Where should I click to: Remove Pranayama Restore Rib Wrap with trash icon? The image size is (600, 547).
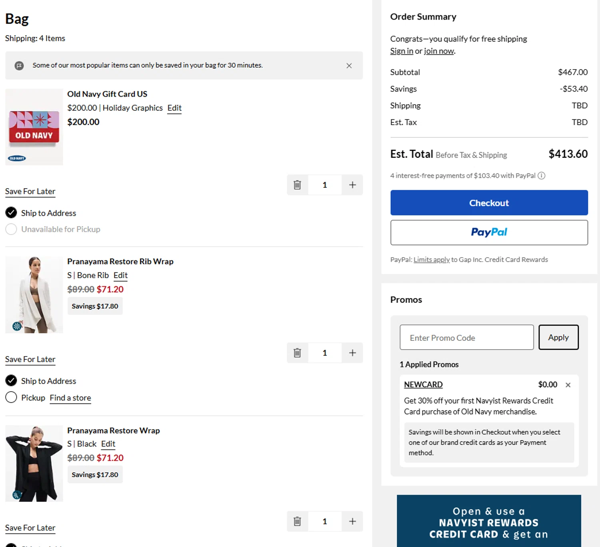(x=297, y=353)
